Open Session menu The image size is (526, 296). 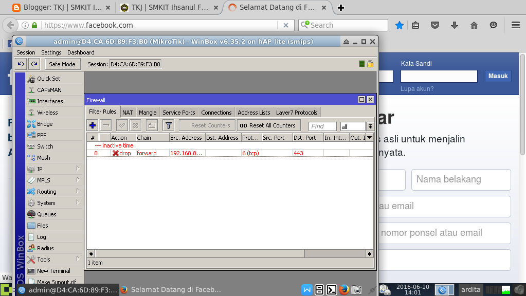(26, 52)
